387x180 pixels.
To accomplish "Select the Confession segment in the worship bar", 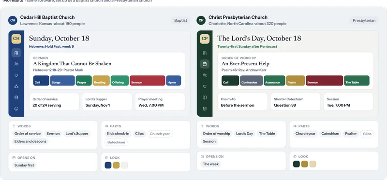I will 251,81.
